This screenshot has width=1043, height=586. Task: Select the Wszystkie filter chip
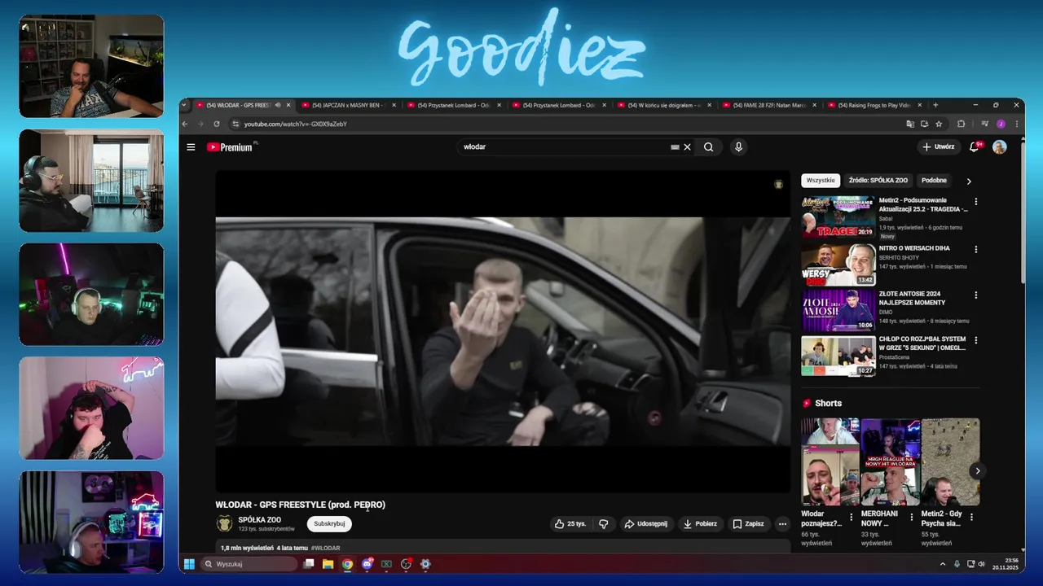[x=821, y=181]
